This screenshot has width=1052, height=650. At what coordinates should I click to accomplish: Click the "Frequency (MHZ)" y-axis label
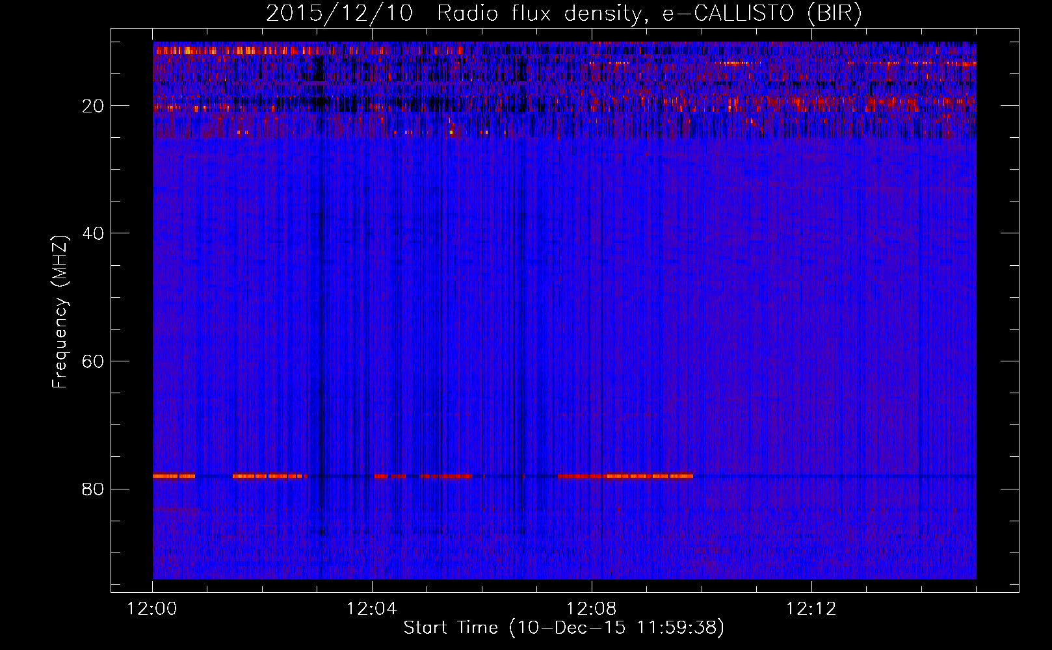click(60, 312)
